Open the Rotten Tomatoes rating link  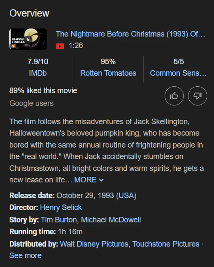[x=108, y=73]
